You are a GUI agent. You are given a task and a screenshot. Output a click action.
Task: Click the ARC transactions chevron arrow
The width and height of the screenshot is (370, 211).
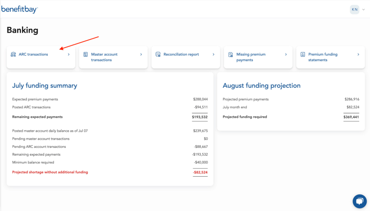(x=69, y=54)
